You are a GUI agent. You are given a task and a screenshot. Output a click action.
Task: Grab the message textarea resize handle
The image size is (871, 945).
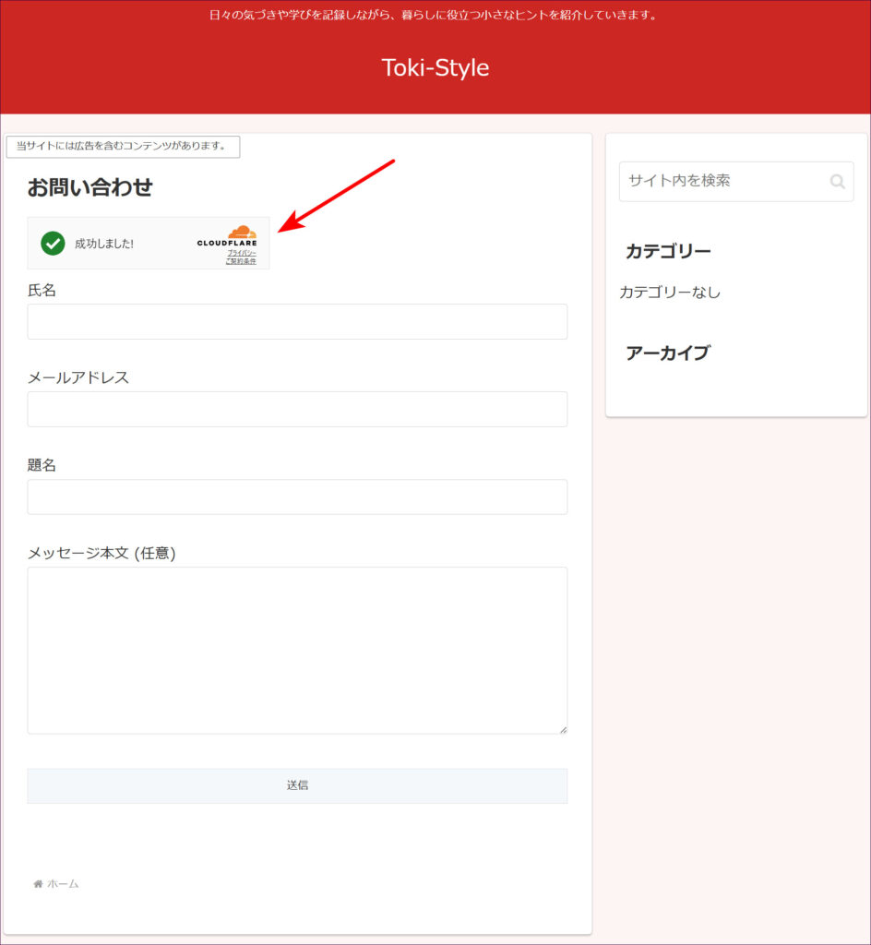(x=562, y=729)
